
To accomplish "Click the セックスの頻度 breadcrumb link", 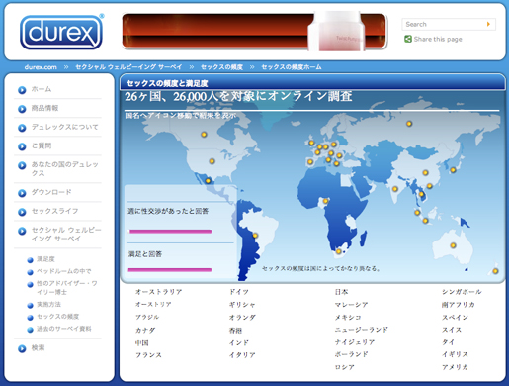I will [x=221, y=67].
